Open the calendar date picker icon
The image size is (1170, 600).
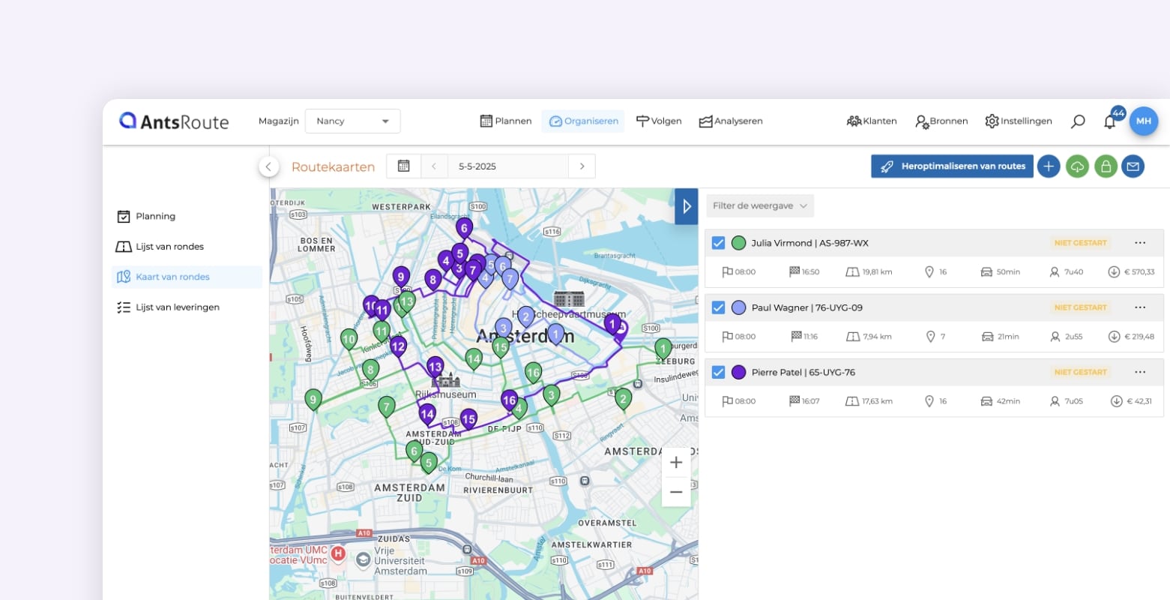(x=403, y=166)
